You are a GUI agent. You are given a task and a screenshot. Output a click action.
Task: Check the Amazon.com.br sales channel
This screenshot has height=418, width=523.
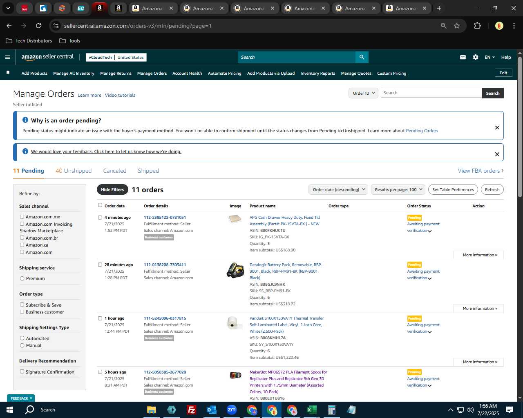[x=22, y=238]
